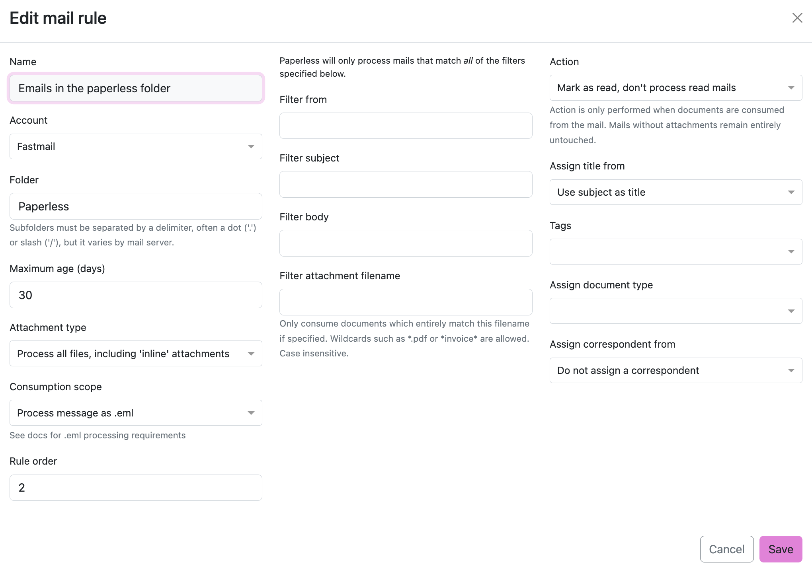Click the Filter from field
Screen dimensions: 812x572
(406, 126)
